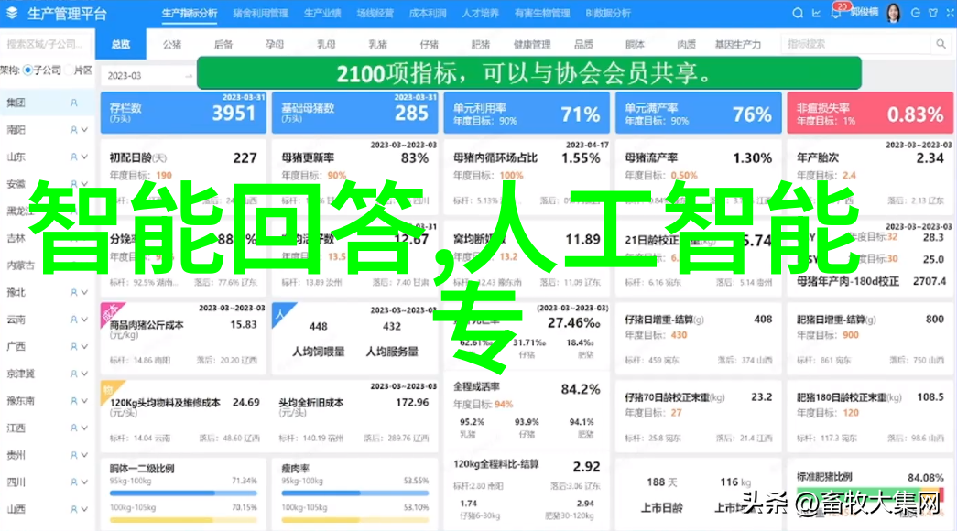Click the user icon in 集团 row
The width and height of the screenshot is (957, 531).
pos(74,103)
